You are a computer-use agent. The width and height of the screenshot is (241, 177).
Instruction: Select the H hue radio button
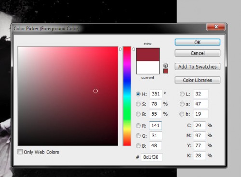pyautogui.click(x=138, y=94)
